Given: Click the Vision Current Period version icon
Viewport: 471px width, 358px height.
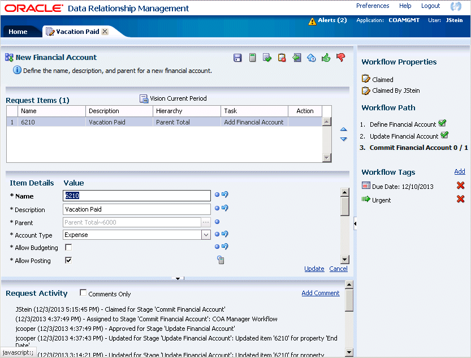Looking at the screenshot, I should point(144,98).
